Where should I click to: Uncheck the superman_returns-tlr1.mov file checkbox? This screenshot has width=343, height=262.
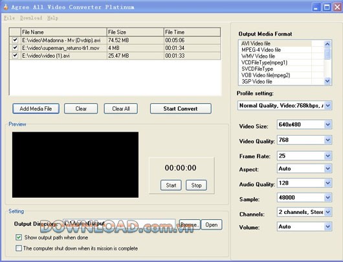[15, 47]
